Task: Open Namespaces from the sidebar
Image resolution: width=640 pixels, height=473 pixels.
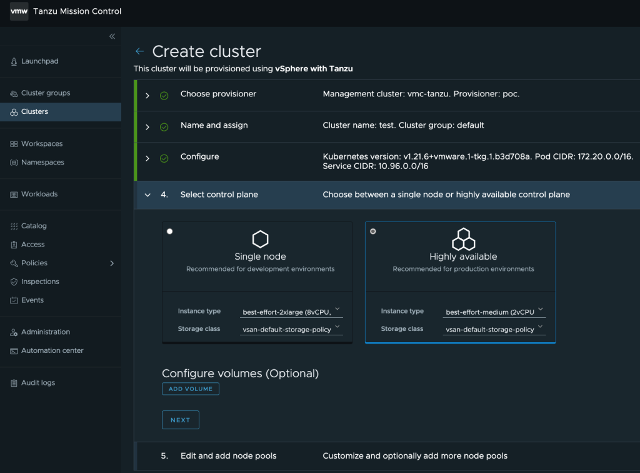Action: pos(42,163)
